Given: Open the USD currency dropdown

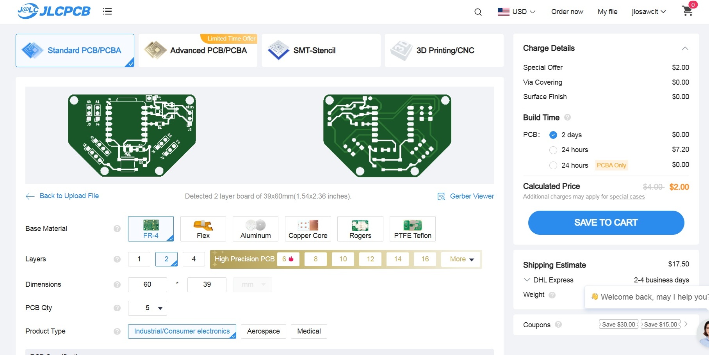Looking at the screenshot, I should pyautogui.click(x=517, y=12).
